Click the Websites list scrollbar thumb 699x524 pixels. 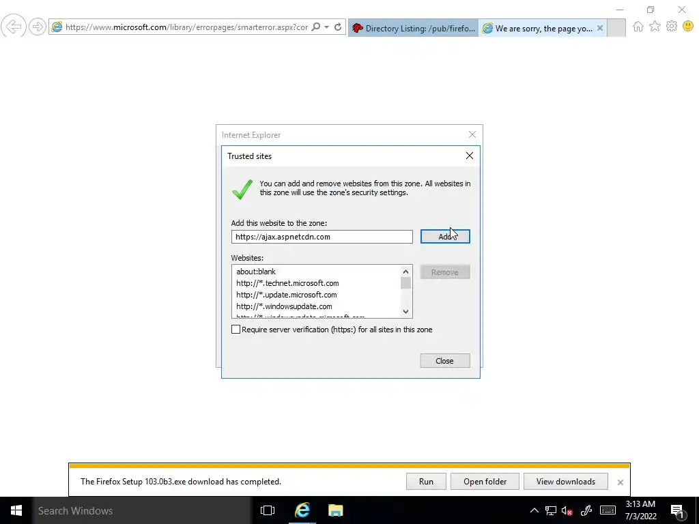(405, 283)
